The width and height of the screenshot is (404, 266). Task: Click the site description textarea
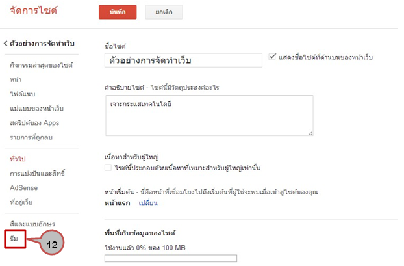click(x=209, y=115)
